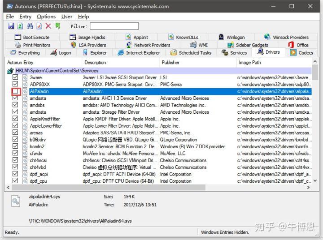Sort by the Publisher column header
The height and width of the screenshot is (240, 323).
[198, 63]
